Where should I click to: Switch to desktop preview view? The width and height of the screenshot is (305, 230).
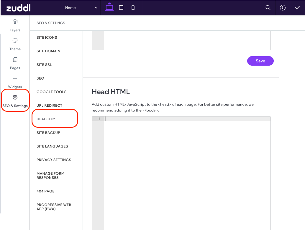point(109,8)
